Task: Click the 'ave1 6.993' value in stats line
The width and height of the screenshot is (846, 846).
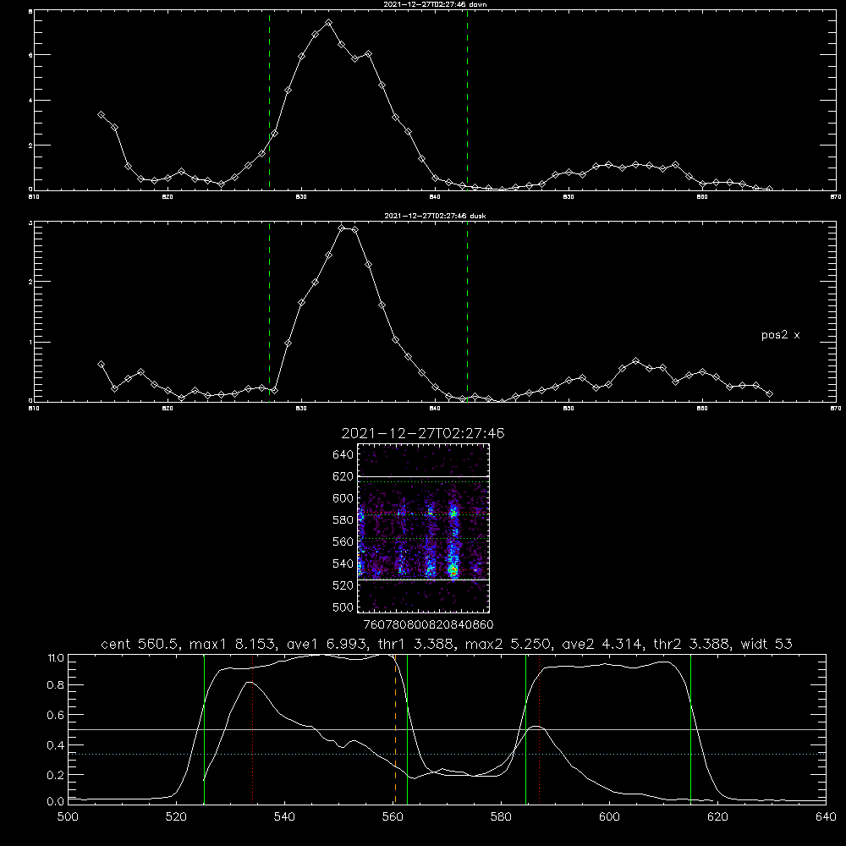Action: coord(327,644)
